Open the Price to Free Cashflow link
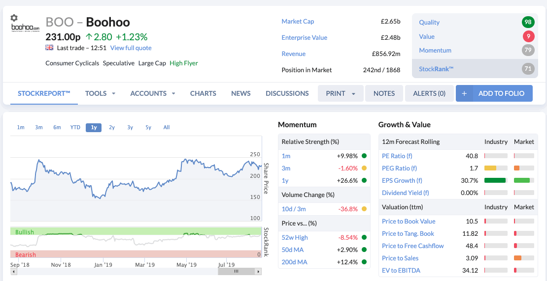Image resolution: width=547 pixels, height=281 pixels. point(412,246)
